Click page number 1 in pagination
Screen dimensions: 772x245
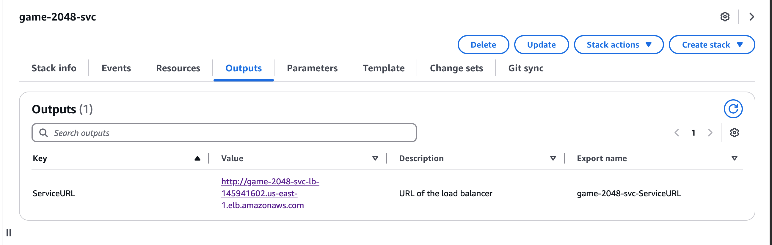coord(693,133)
